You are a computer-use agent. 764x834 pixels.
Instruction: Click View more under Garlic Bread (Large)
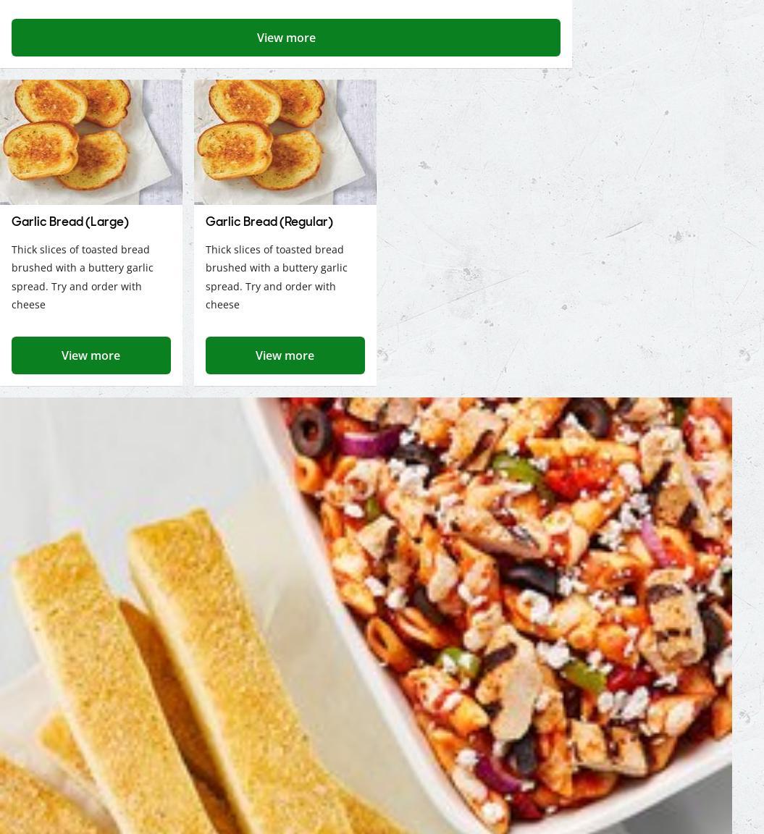pos(91,355)
